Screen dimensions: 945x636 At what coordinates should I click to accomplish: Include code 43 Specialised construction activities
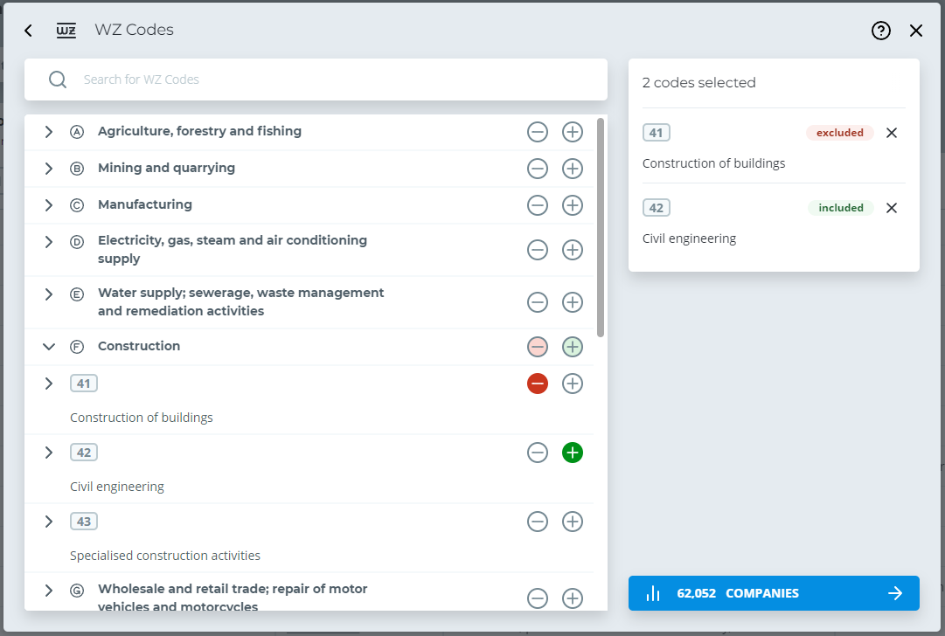click(x=573, y=522)
